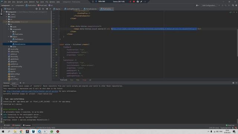The width and height of the screenshot is (238, 134).
Task: Collapse the screens folder
Action: coord(9,41)
